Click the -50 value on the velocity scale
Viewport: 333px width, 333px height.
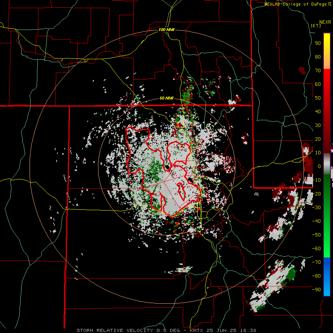coord(316,235)
